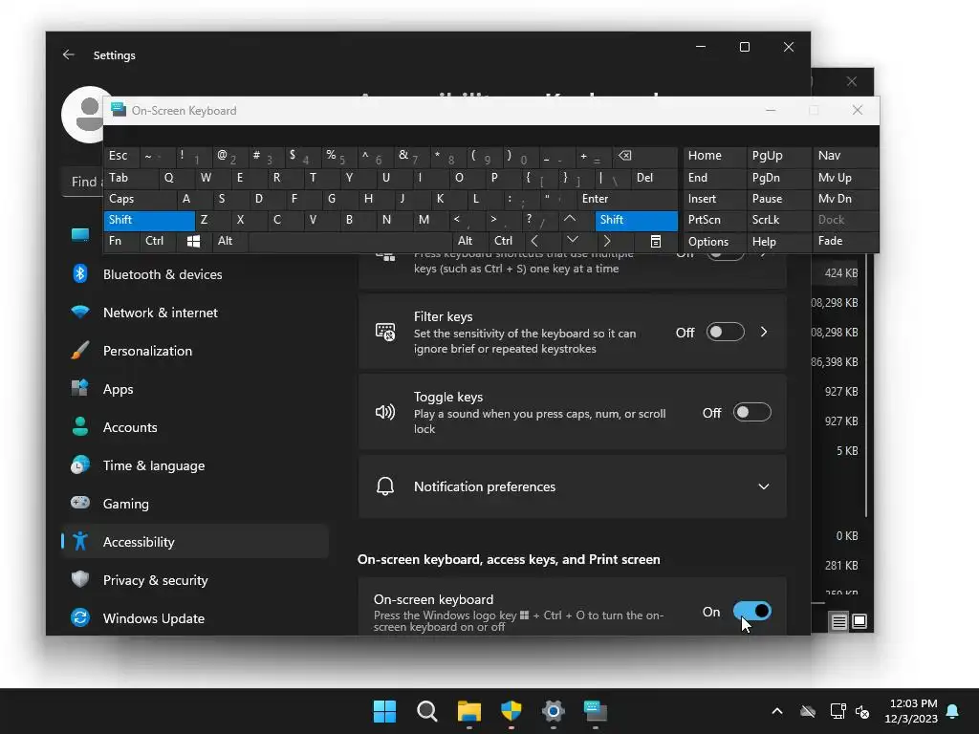Screen dimensions: 979x734
Task: Tap the left arrow key on On-Screen Keyboard
Action: 534,241
